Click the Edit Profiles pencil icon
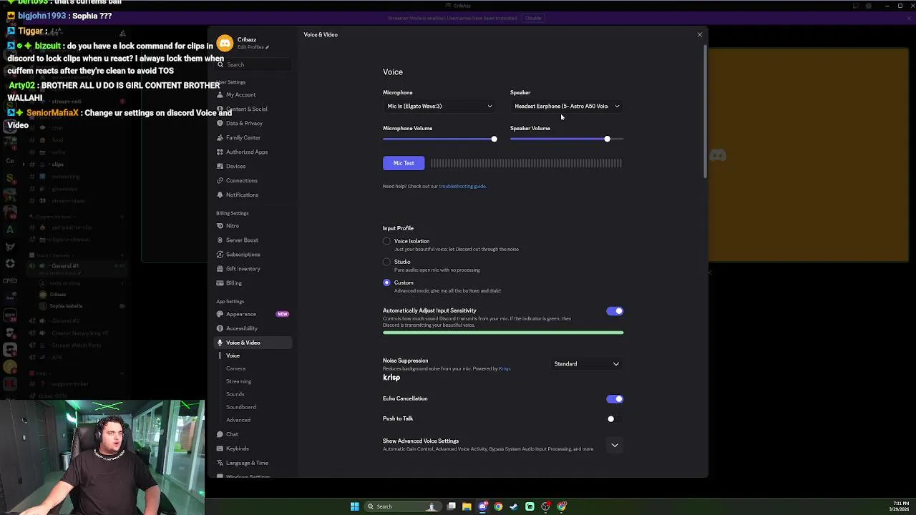 click(x=267, y=47)
